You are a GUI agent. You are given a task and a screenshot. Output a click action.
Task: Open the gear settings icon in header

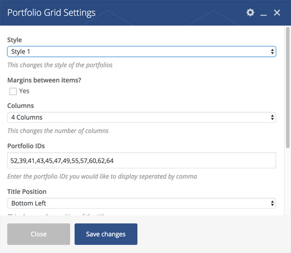[250, 13]
